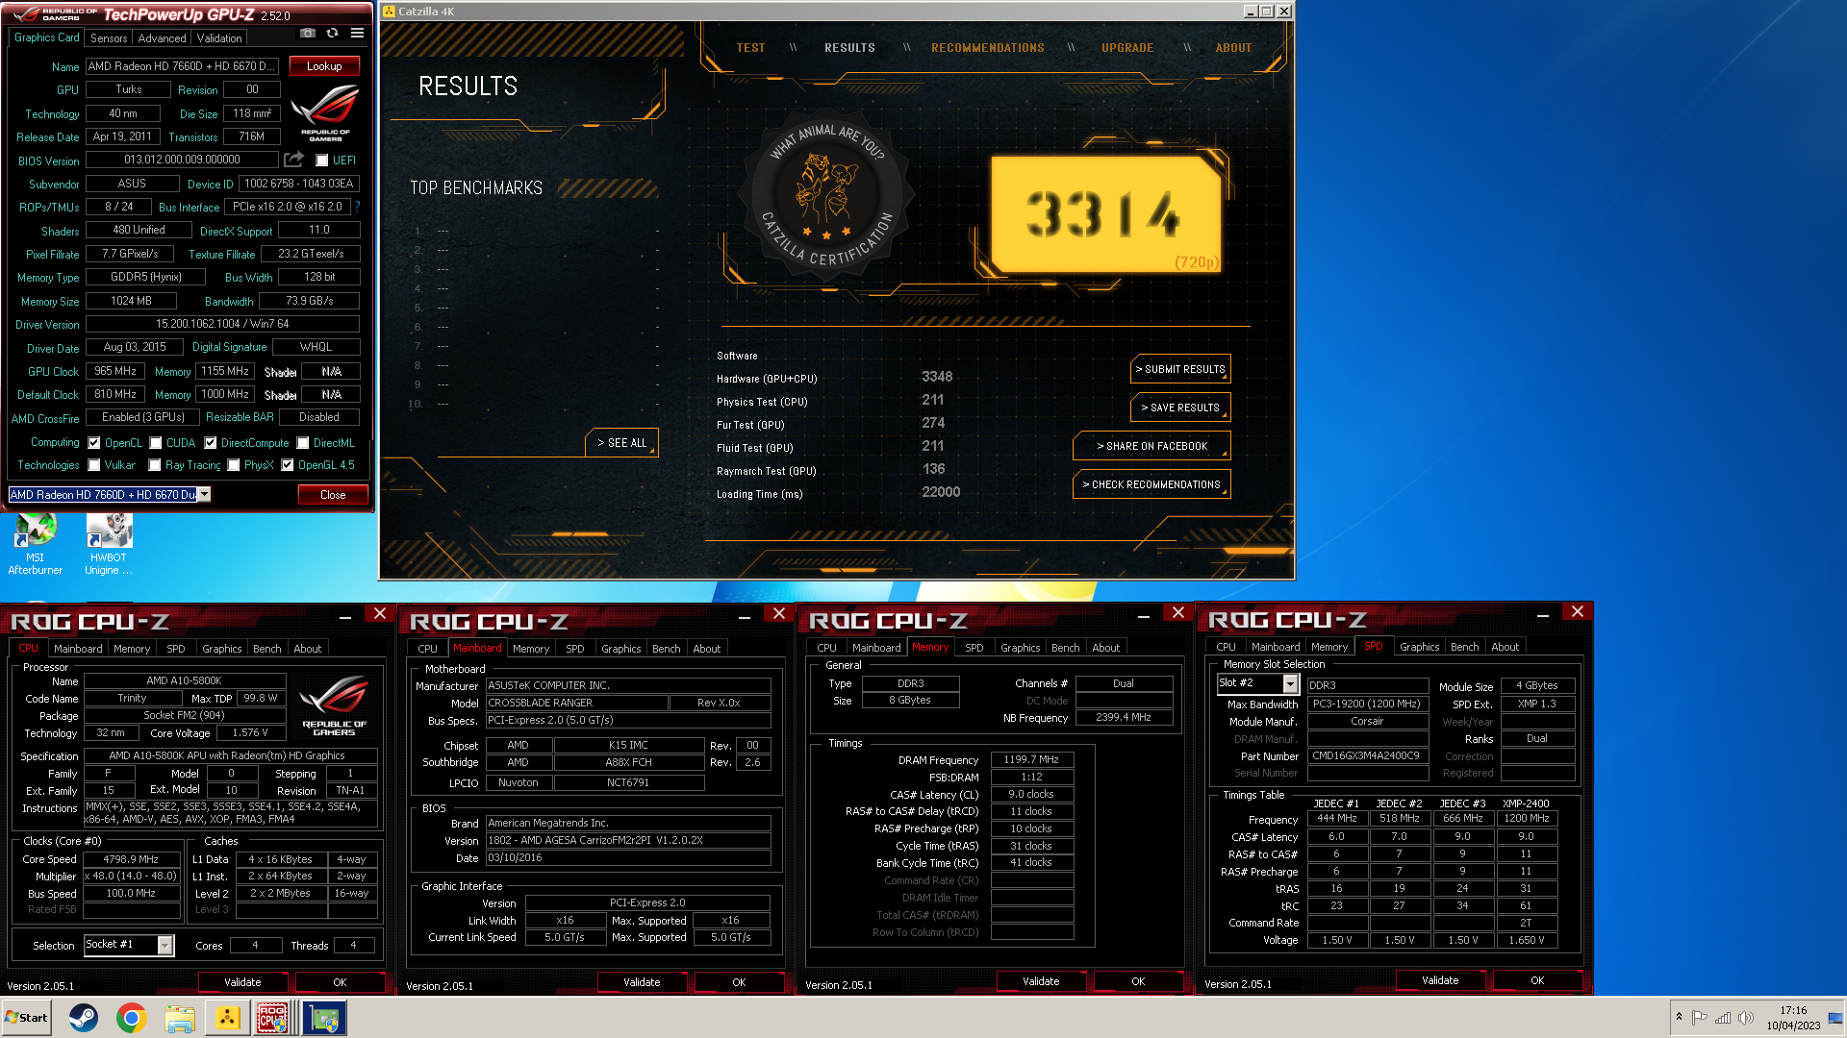Image resolution: width=1847 pixels, height=1038 pixels.
Task: Click the volume speaker tray icon
Action: pyautogui.click(x=1746, y=1018)
